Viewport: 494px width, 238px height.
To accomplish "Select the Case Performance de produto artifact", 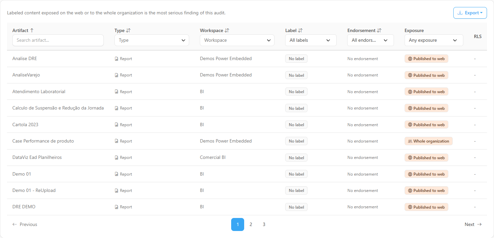I will pos(43,141).
